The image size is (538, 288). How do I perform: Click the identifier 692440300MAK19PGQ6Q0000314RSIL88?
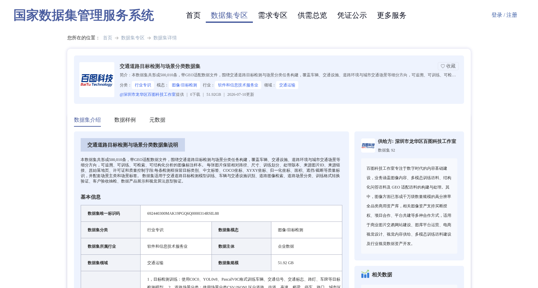click(183, 213)
